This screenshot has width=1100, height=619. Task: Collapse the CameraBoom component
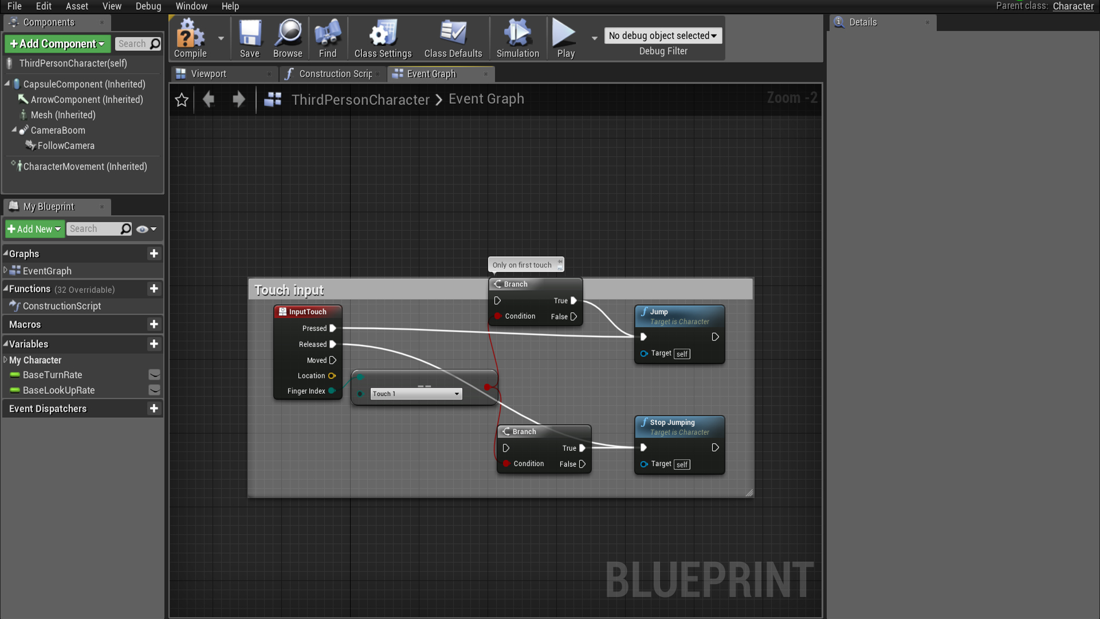tap(14, 130)
